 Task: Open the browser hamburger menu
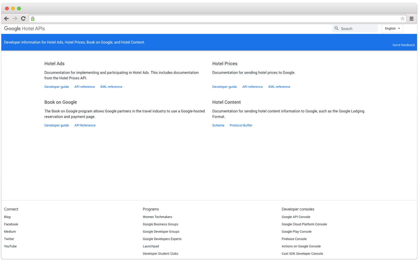pos(411,19)
